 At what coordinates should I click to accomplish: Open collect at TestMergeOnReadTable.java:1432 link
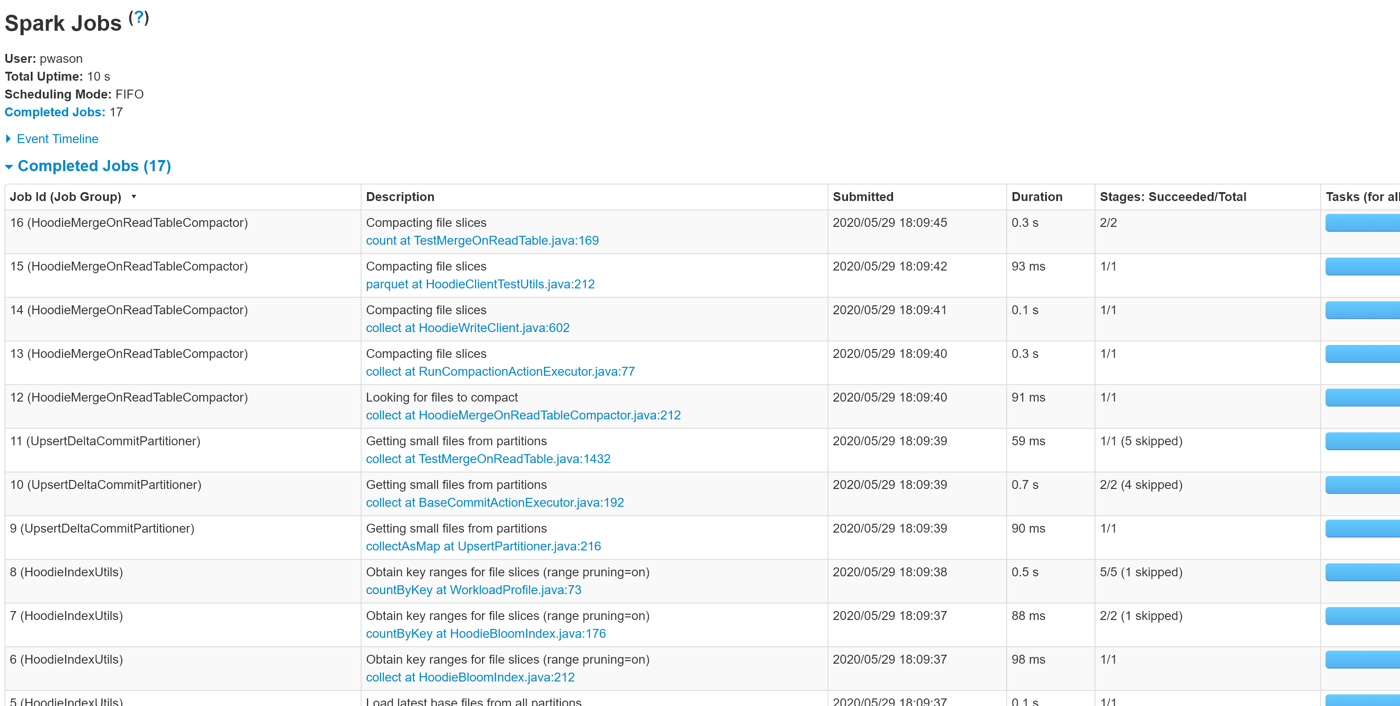pos(487,459)
